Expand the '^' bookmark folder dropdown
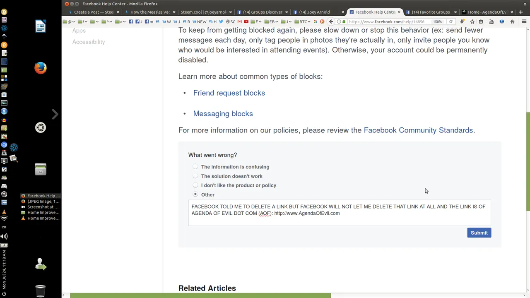 pos(107,22)
